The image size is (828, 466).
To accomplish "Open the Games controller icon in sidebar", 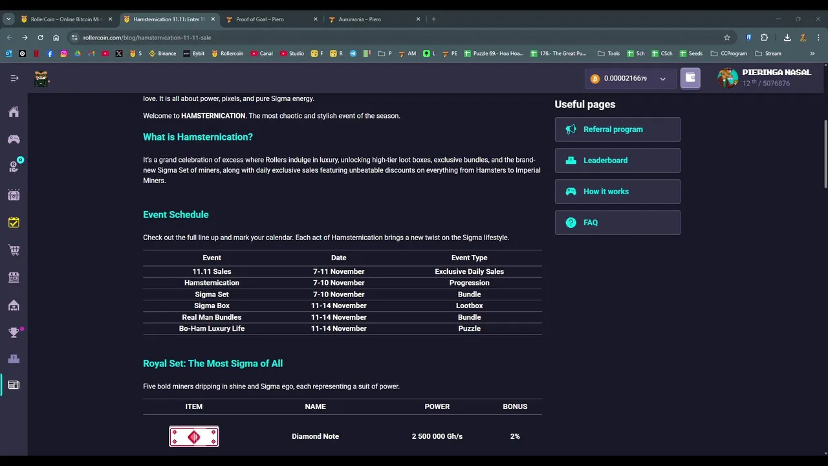I will click(x=14, y=139).
